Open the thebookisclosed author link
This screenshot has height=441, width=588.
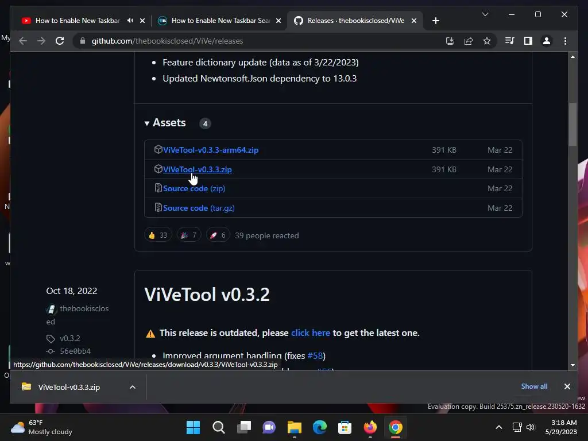coord(78,315)
